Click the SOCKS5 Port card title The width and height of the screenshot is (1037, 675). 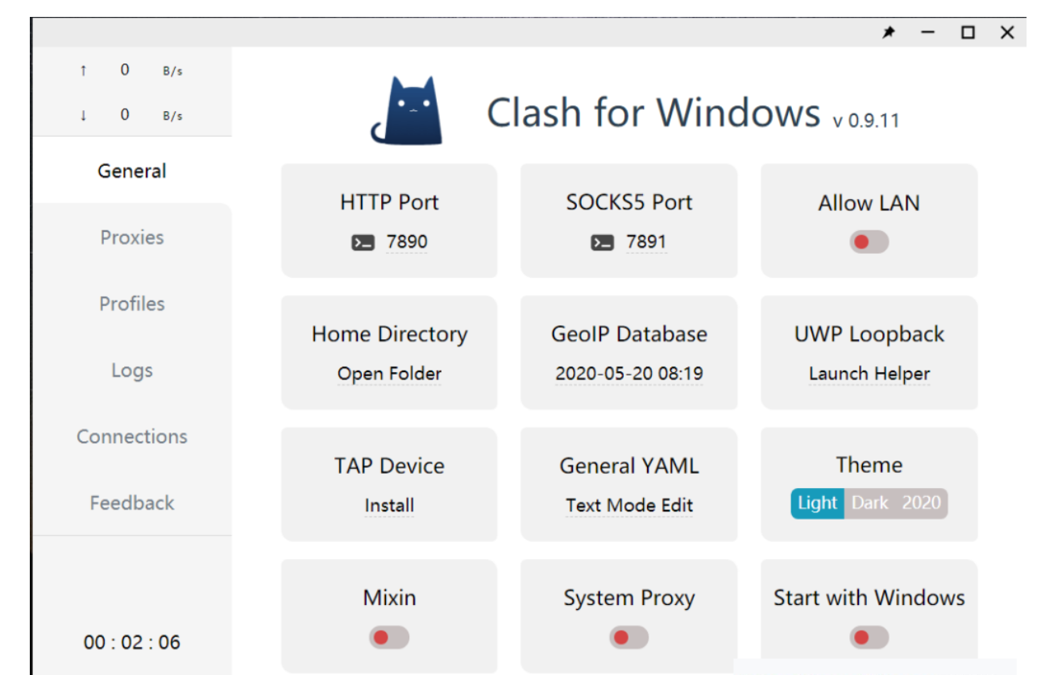[629, 202]
